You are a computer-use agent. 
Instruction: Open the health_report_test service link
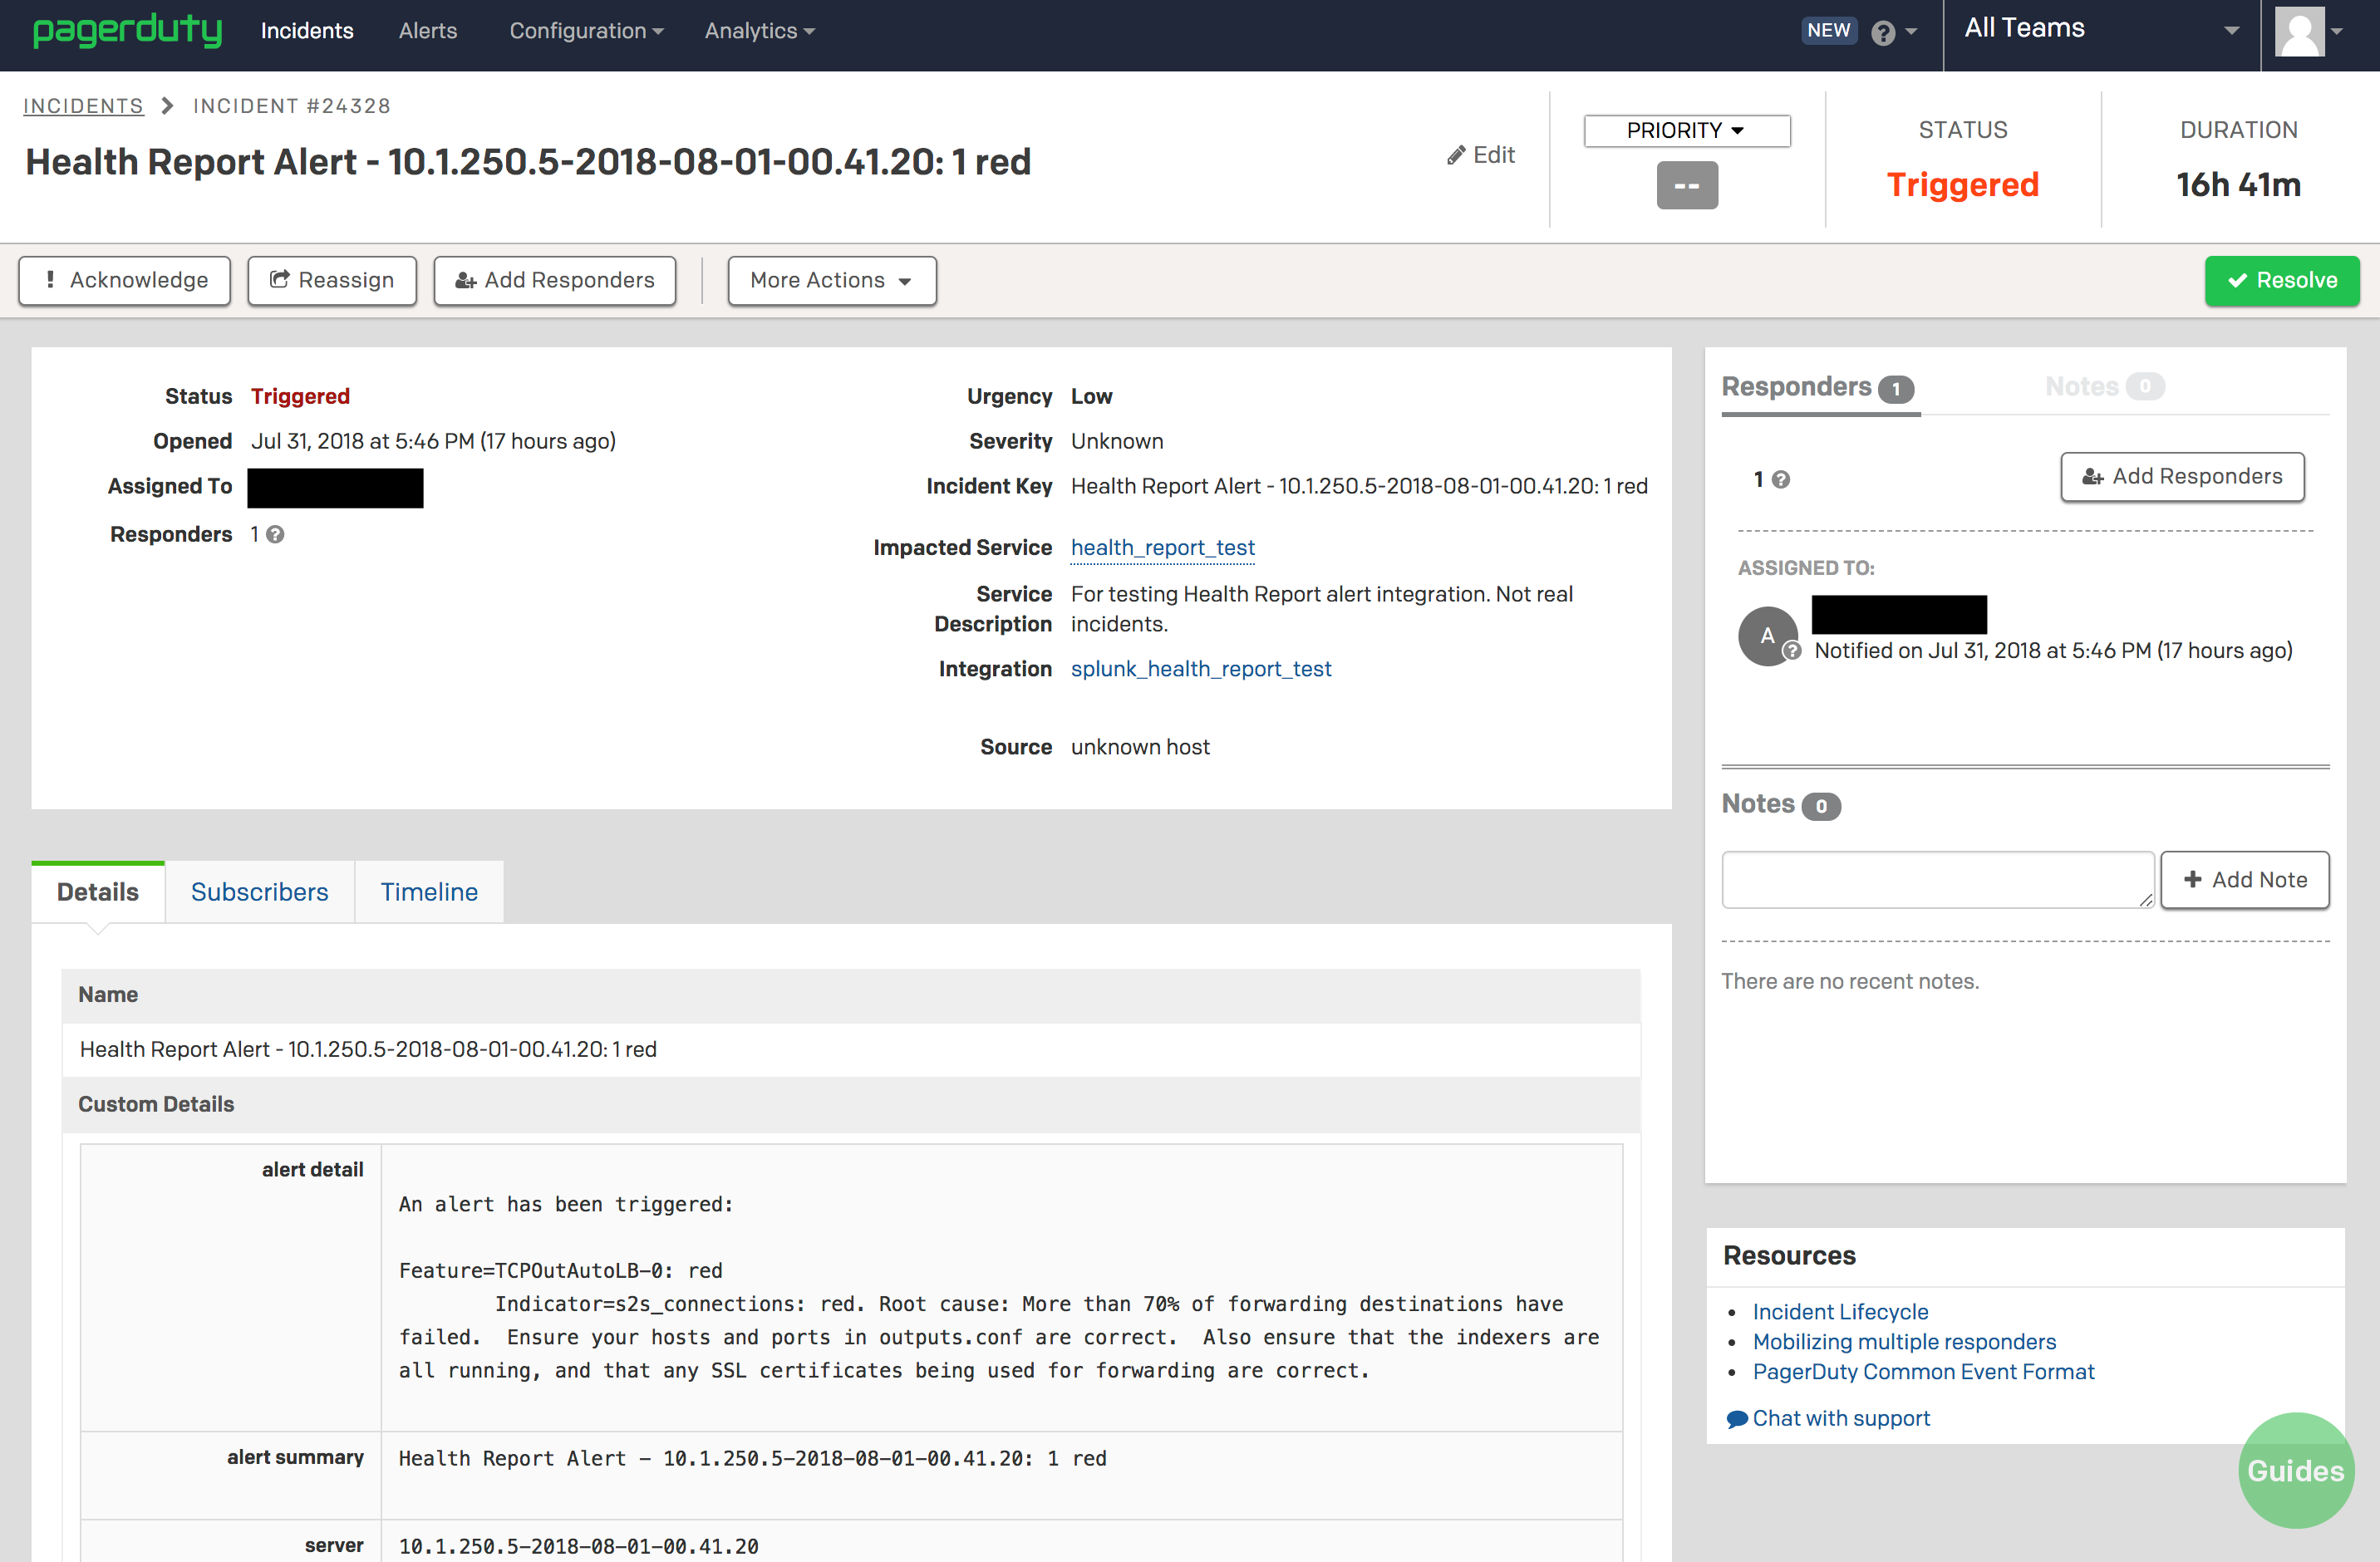click(x=1162, y=547)
